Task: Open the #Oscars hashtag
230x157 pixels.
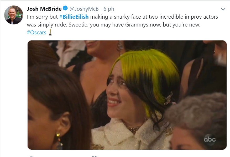Action: pyautogui.click(x=36, y=33)
